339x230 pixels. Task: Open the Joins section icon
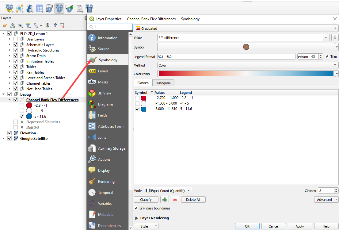(x=92, y=137)
